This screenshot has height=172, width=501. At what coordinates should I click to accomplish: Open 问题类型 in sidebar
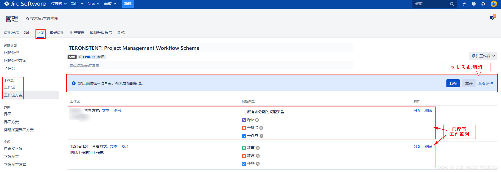11,52
